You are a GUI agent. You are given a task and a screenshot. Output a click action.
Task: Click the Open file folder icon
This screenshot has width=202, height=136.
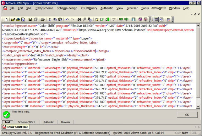click(13, 19)
